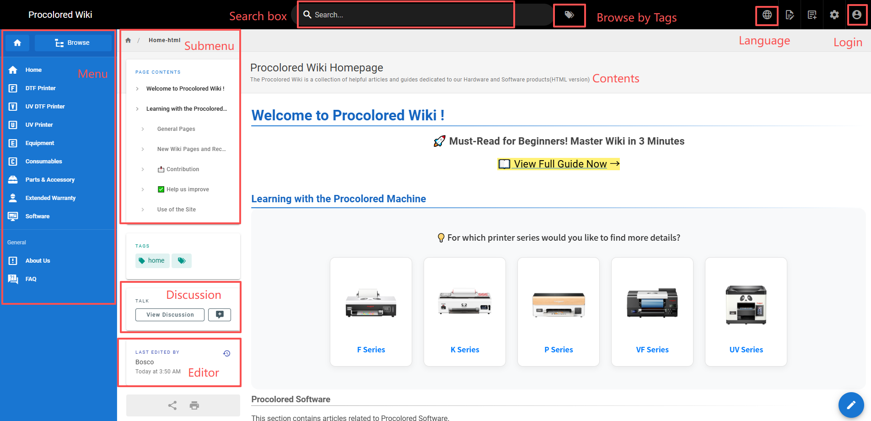Open the UV Series printer thumbnail

pyautogui.click(x=746, y=304)
